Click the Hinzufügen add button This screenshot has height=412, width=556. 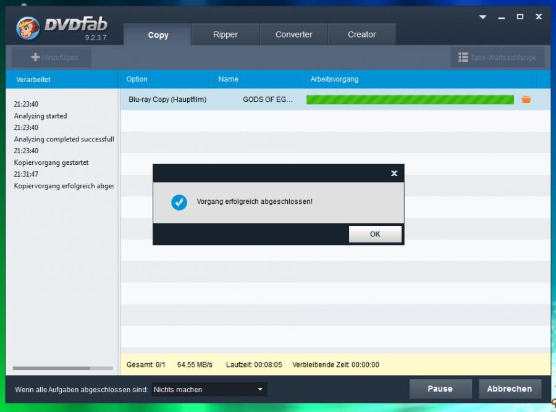point(51,57)
